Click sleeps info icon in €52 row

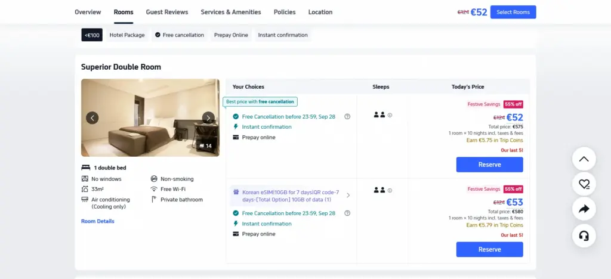[x=390, y=115]
